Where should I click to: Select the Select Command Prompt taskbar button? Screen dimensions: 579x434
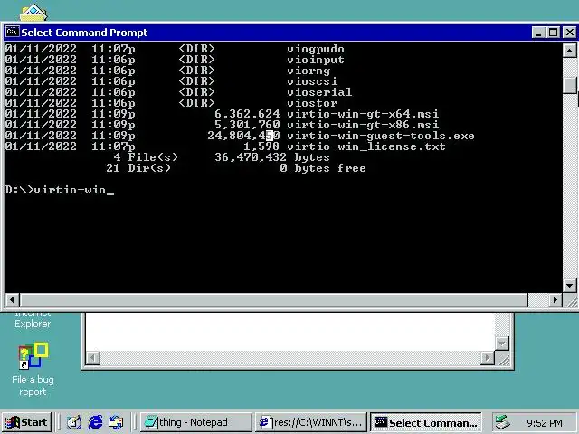[426, 422]
